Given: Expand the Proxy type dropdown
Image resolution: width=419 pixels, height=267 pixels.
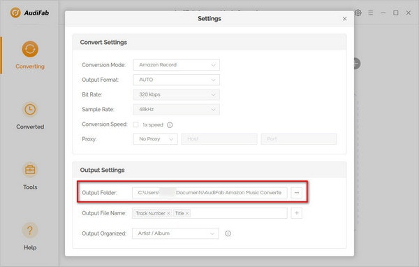Looking at the screenshot, I should point(155,139).
